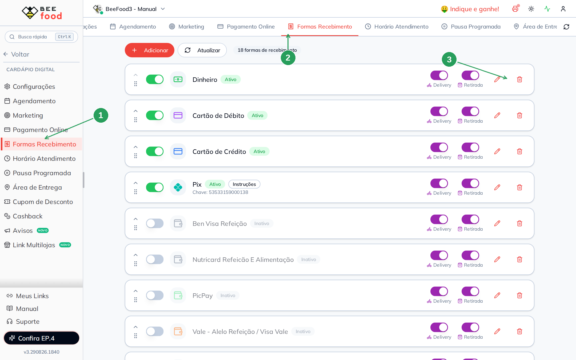
Task: Switch to the Marketing top tab
Action: pos(187,27)
